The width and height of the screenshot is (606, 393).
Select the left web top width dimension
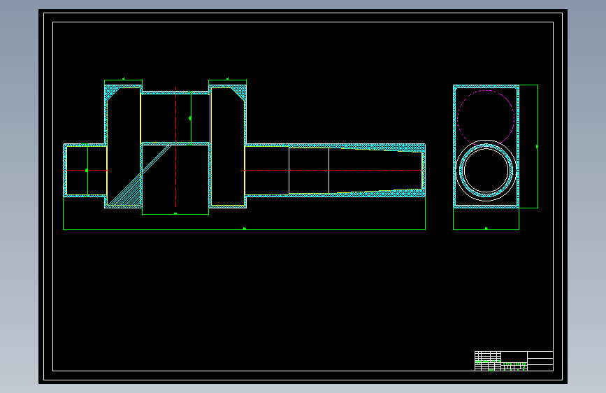tap(123, 80)
